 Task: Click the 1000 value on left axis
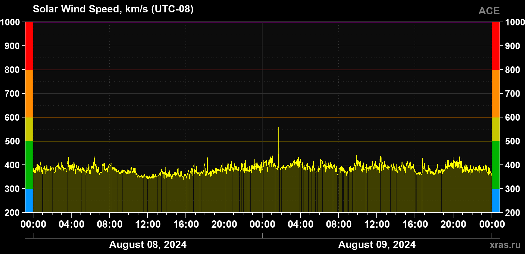(x=10, y=22)
